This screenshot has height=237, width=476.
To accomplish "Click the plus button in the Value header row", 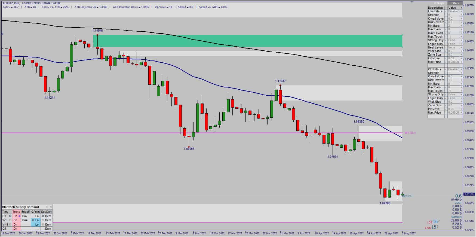I will pos(461,8).
